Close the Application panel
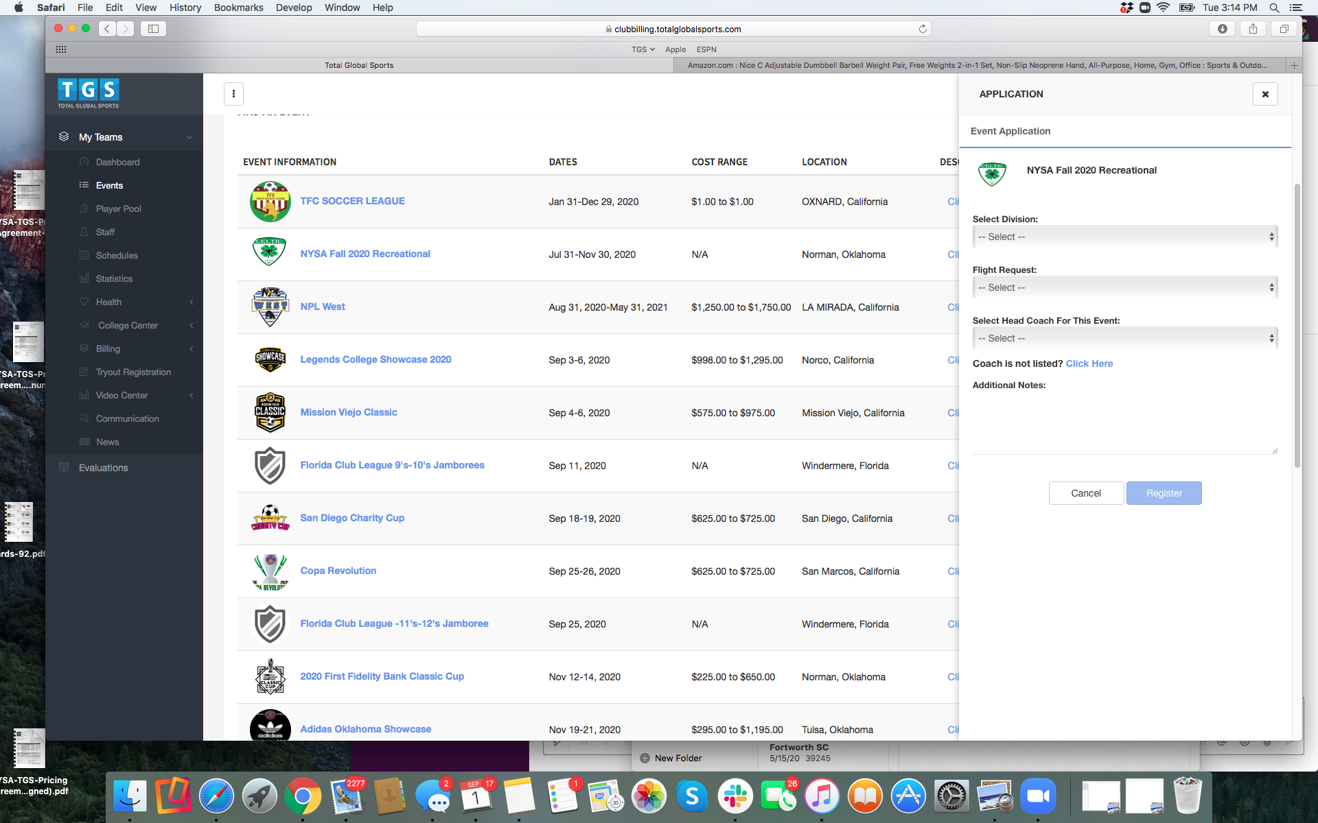Viewport: 1318px width, 823px height. coord(1264,94)
